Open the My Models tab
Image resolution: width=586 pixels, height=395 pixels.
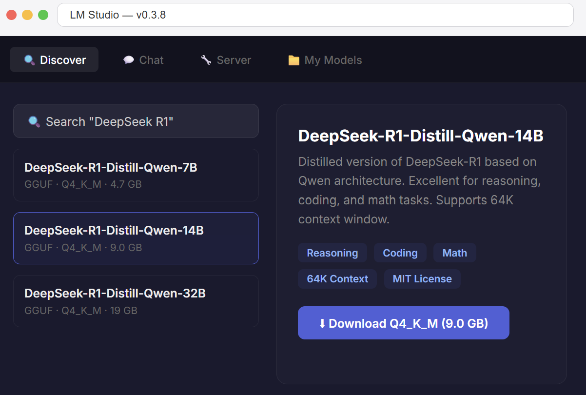pyautogui.click(x=325, y=60)
